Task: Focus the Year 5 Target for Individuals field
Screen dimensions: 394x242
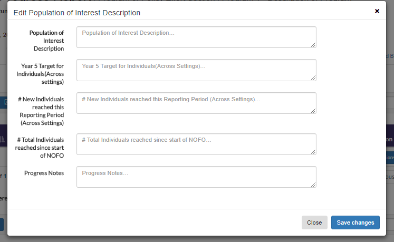Action: [196, 70]
